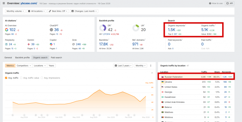Click the United Arab Emirates flag icon
This screenshot has width=242, height=122.
point(162,102)
